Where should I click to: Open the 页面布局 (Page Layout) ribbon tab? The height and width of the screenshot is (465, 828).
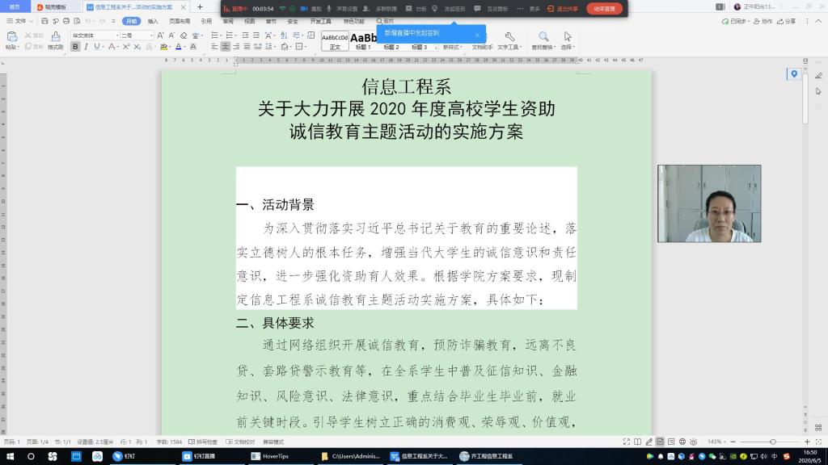pyautogui.click(x=180, y=21)
